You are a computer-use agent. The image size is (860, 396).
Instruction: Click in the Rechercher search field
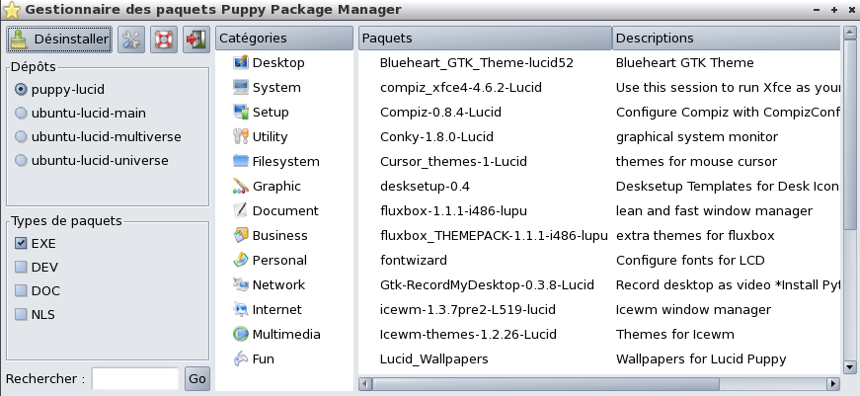[135, 378]
